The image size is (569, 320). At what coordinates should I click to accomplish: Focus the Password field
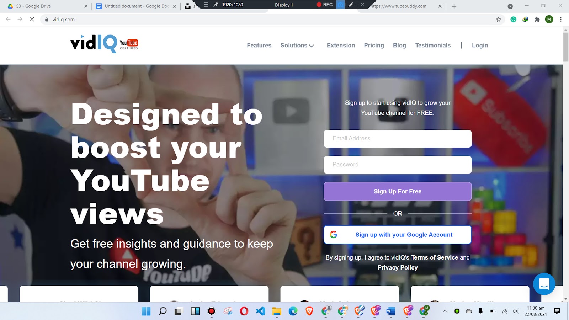click(x=398, y=165)
